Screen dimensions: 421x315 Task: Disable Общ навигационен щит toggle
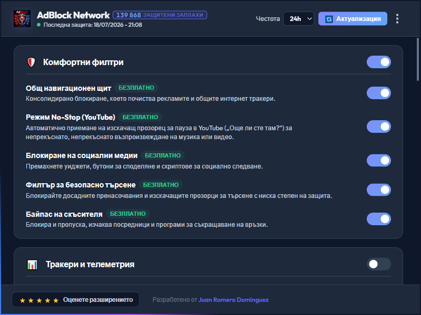[378, 93]
